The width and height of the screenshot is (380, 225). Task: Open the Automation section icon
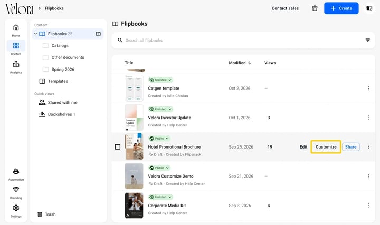16,171
